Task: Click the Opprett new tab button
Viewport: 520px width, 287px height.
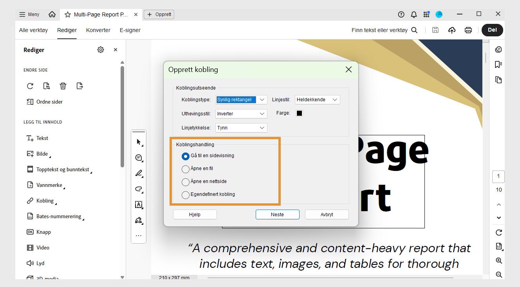Action: [159, 14]
